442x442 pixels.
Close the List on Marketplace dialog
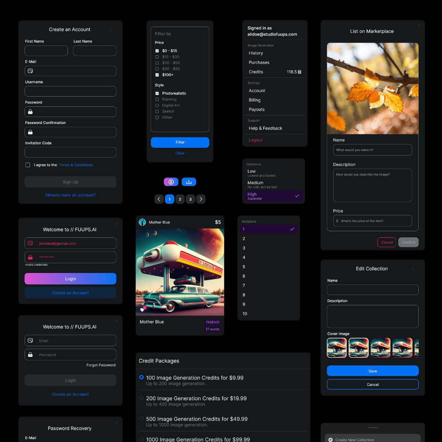pyautogui.click(x=419, y=26)
